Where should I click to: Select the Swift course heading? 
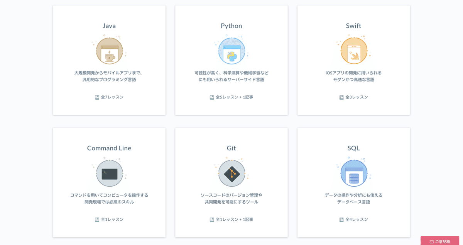point(354,26)
